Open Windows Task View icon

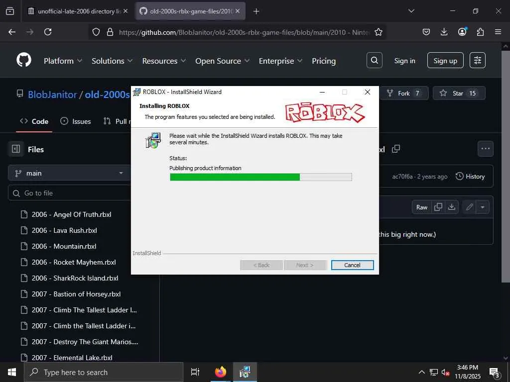tap(195, 372)
